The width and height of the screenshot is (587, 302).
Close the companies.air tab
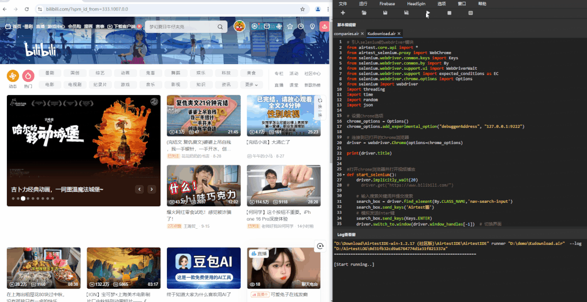tap(362, 33)
